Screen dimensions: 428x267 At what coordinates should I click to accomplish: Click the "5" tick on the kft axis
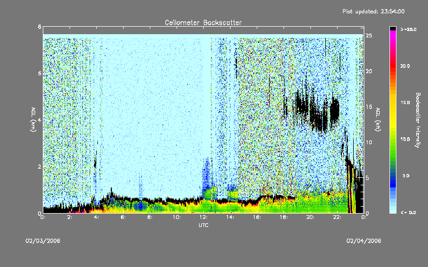tap(368, 178)
